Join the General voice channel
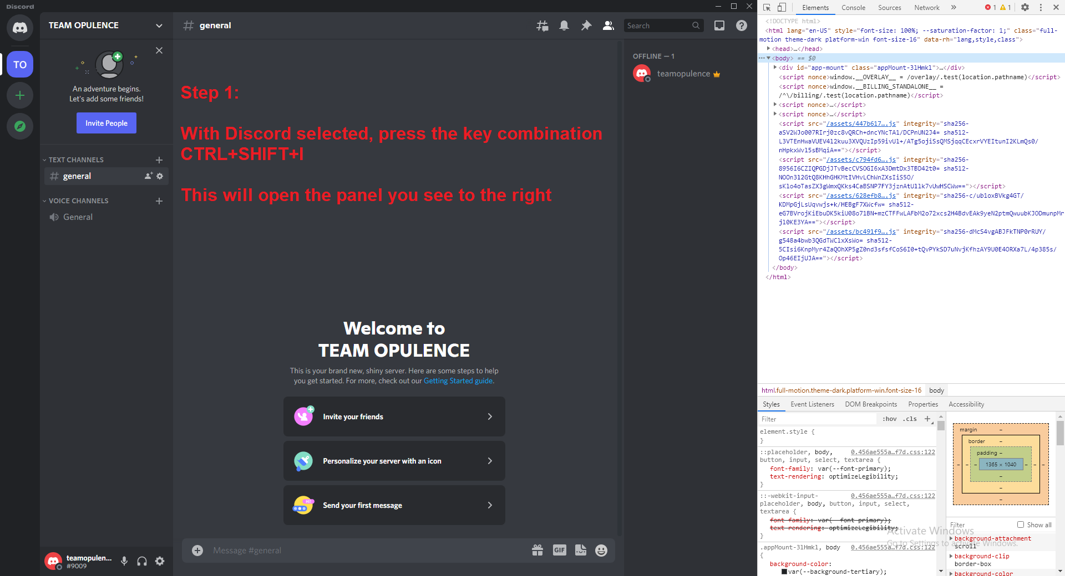The image size is (1065, 576). point(106,217)
